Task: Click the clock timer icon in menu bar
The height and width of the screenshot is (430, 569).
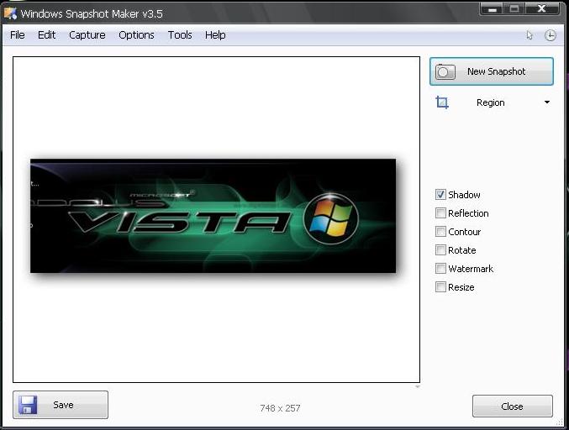Action: click(x=551, y=35)
